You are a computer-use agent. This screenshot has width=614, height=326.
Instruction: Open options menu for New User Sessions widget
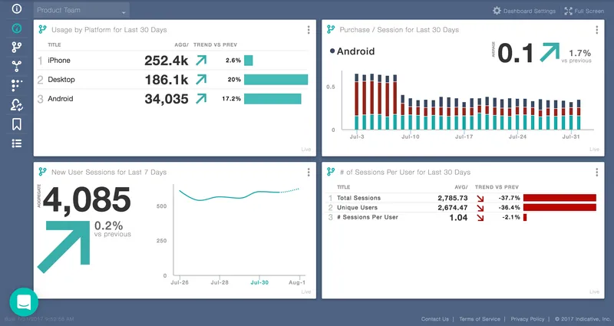point(309,172)
